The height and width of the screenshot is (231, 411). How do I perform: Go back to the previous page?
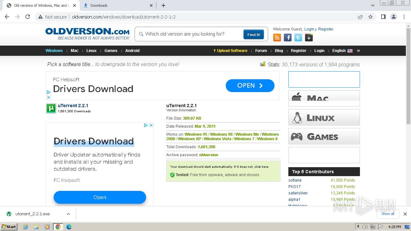(x=7, y=17)
